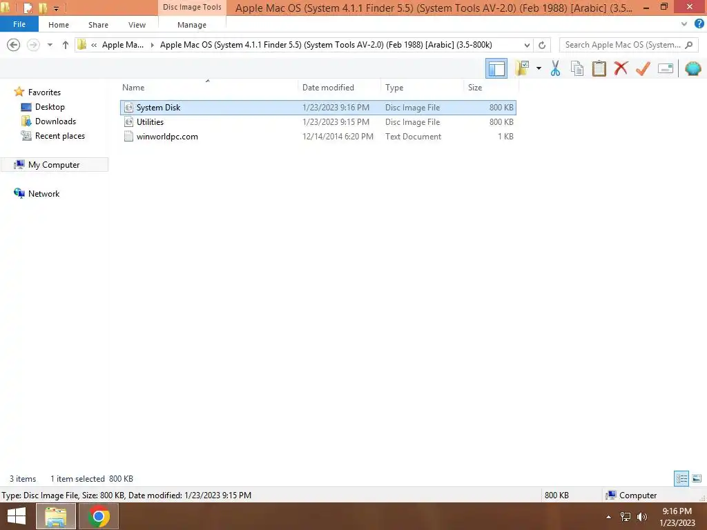Viewport: 707px width, 530px height.
Task: Click the Rename label icon
Action: [x=665, y=68]
